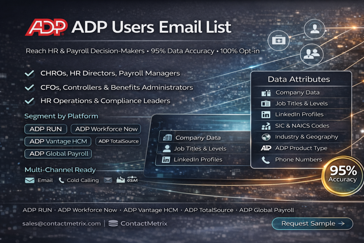The height and width of the screenshot is (243, 364).
Task: Click the single user profile circle icon
Action: pos(314,29)
